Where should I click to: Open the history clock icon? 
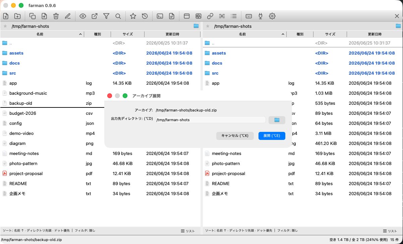click(x=145, y=16)
